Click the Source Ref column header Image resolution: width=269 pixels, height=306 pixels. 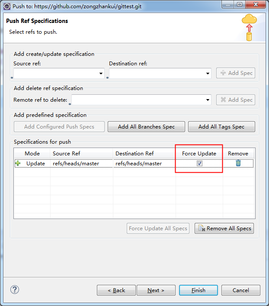(x=81, y=153)
